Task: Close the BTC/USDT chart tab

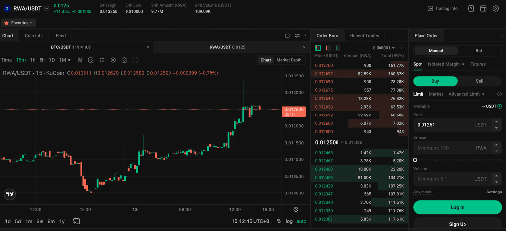Action: [x=148, y=47]
